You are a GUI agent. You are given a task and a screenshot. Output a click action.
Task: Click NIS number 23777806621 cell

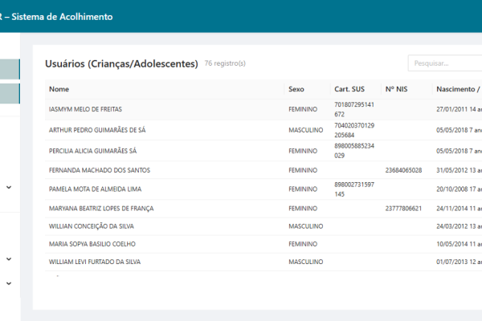[405, 209]
